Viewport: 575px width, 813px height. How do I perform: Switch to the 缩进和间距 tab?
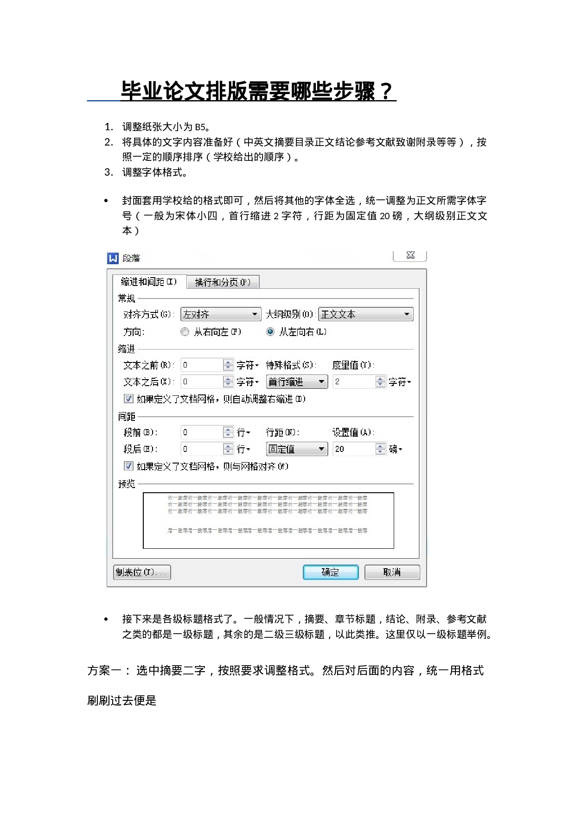coord(149,282)
